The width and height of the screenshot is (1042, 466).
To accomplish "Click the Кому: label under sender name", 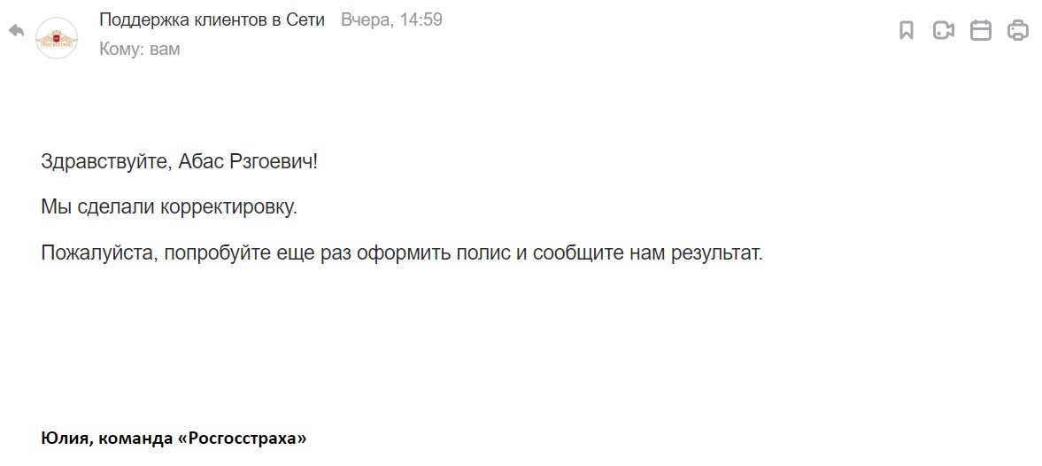I will pyautogui.click(x=122, y=50).
